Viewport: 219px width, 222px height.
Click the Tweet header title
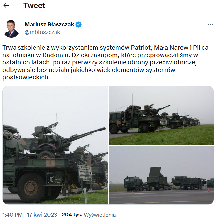tap(34, 6)
